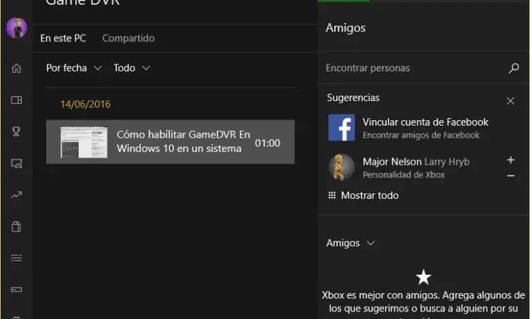Click the GameDVR clip thumbnail
530x319 pixels.
tap(84, 142)
